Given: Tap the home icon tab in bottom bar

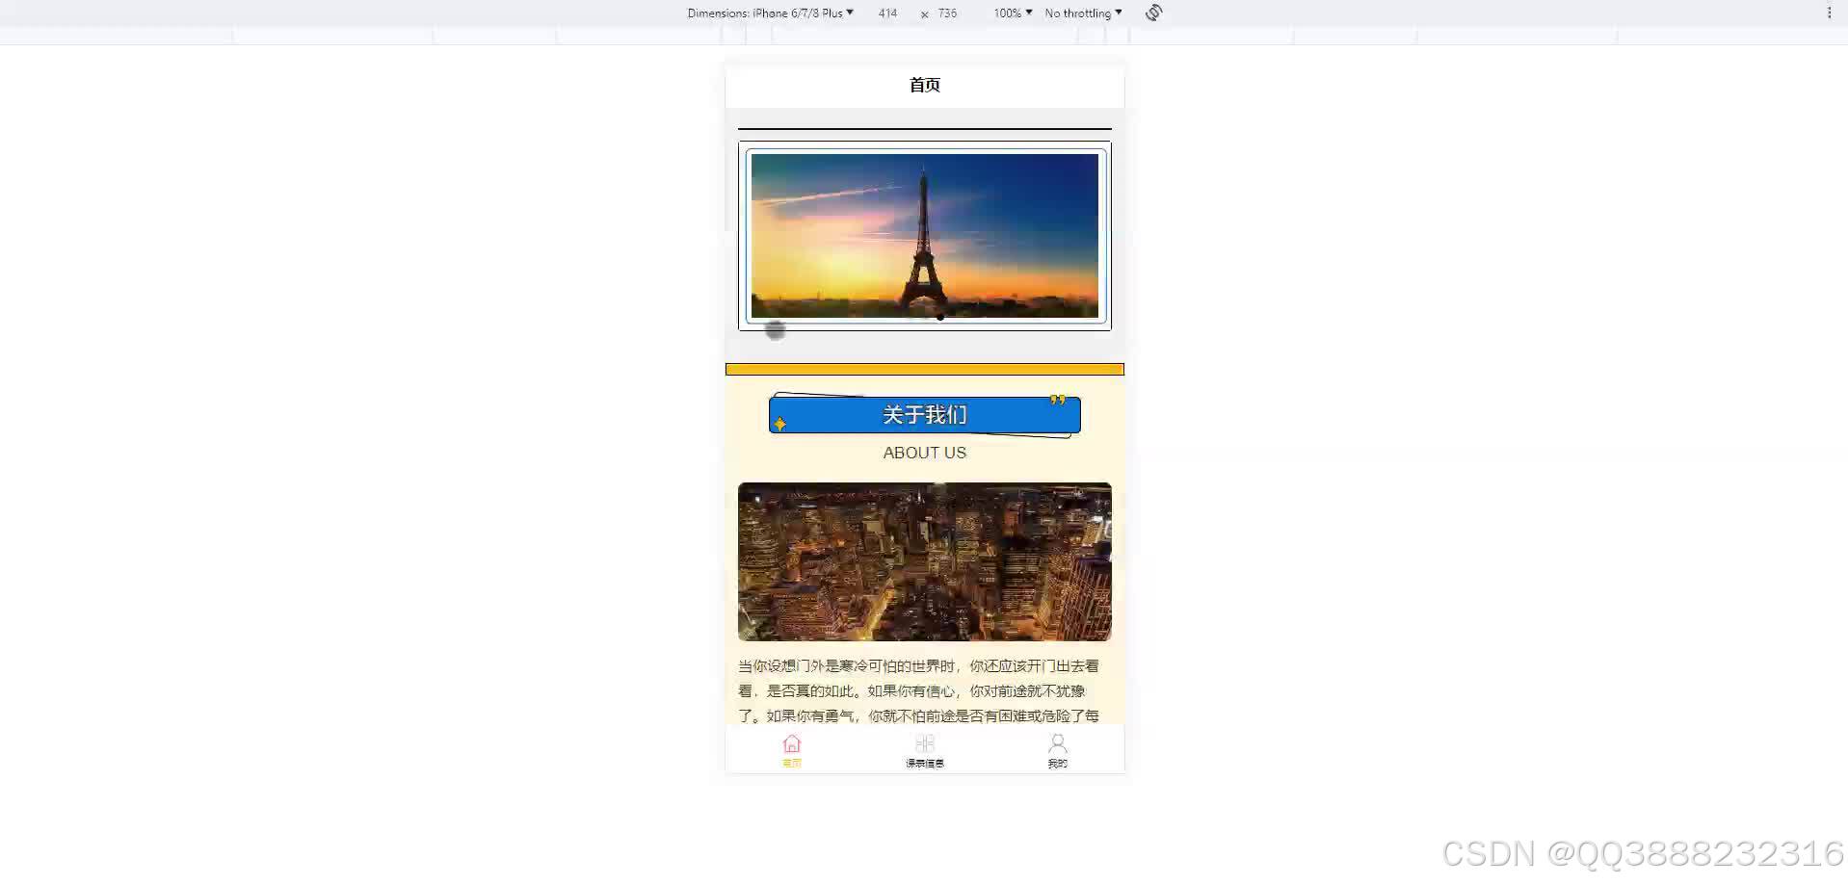Looking at the screenshot, I should 792,750.
